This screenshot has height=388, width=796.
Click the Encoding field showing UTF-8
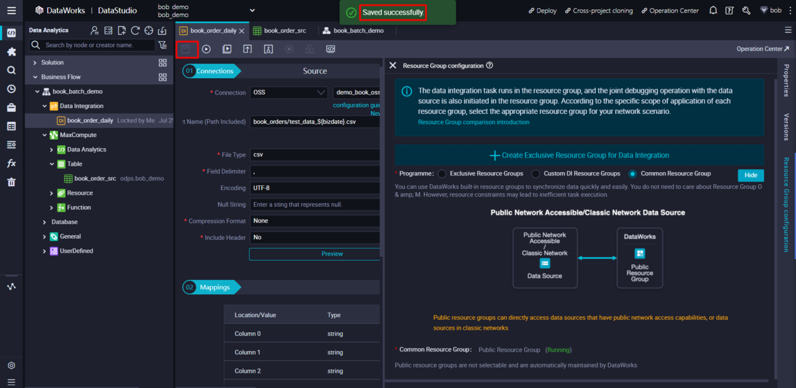click(x=315, y=188)
